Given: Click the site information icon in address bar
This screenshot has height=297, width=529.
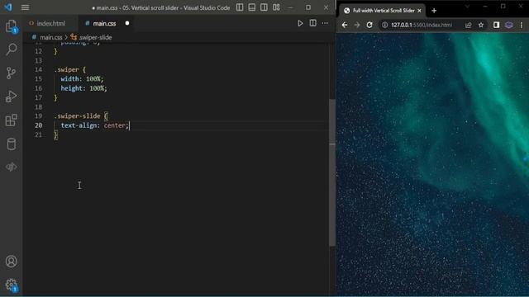Looking at the screenshot, I should coord(384,25).
